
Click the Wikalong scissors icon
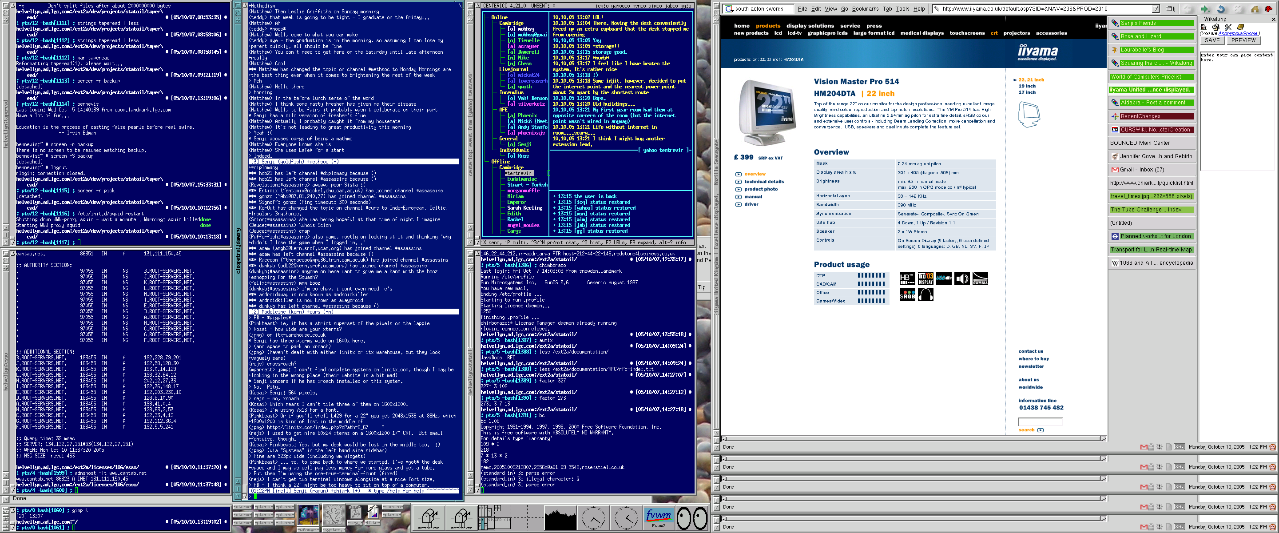click(x=1228, y=28)
